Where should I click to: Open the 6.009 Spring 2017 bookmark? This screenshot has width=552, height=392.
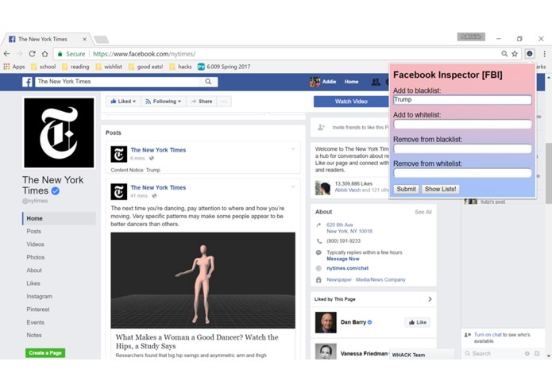coord(224,67)
